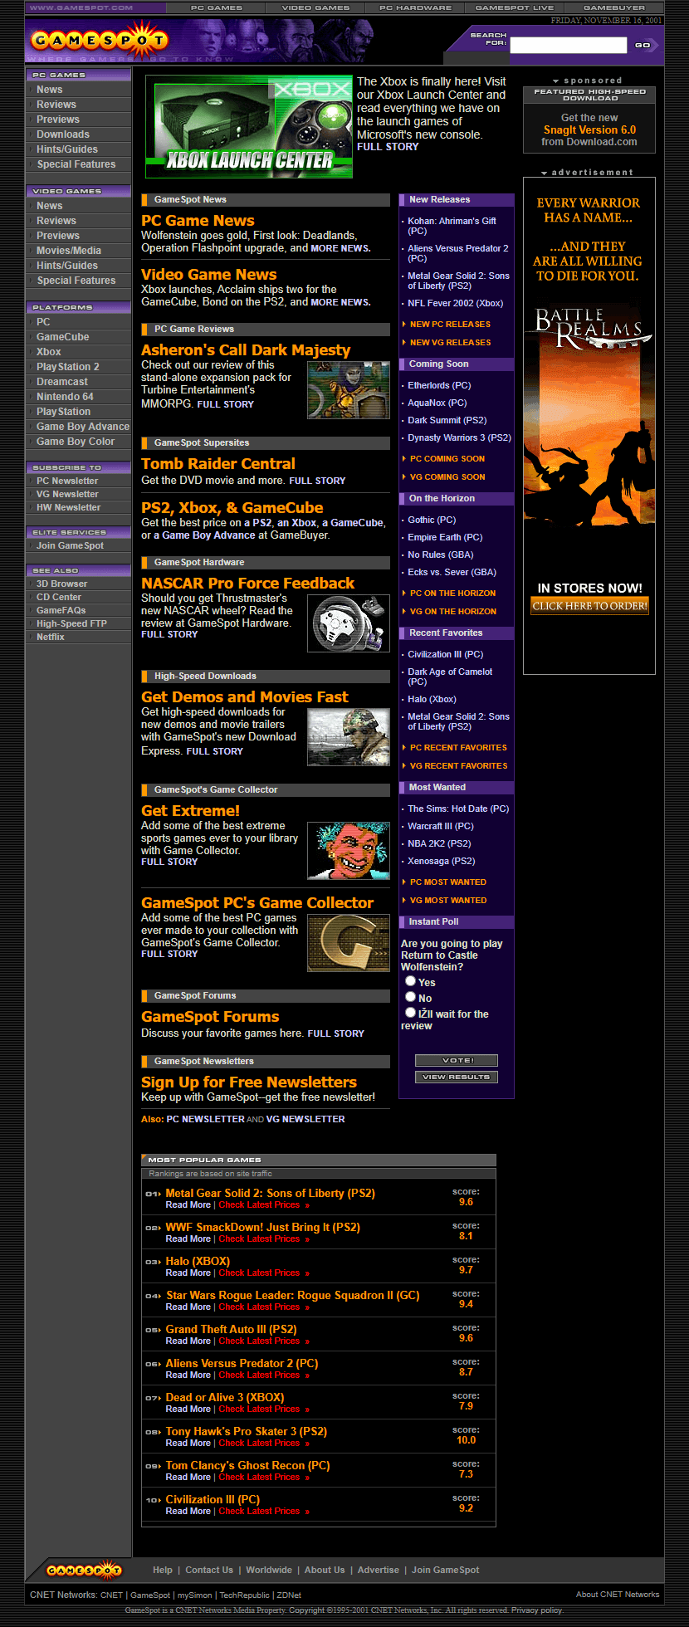Screen dimensions: 689x1627
Task: Click About CNET Networks footer link
Action: click(618, 1595)
